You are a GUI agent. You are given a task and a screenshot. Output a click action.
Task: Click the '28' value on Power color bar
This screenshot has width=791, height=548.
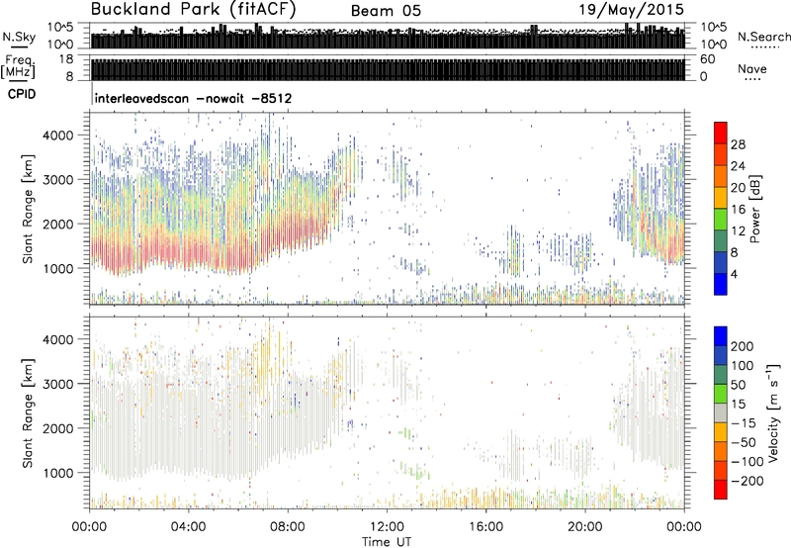pyautogui.click(x=738, y=144)
